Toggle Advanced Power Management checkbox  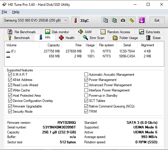coord(86,85)
